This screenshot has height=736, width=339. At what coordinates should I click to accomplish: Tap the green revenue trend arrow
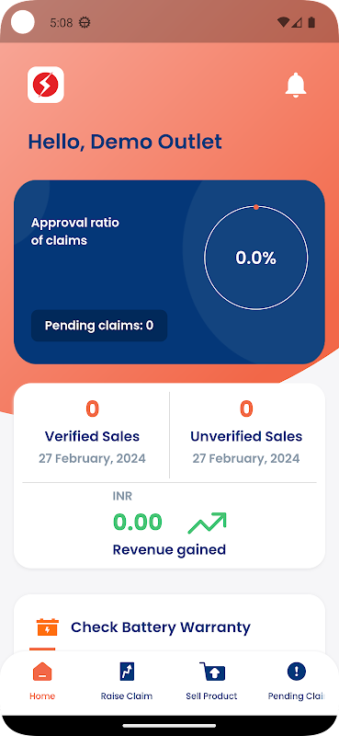[207, 523]
